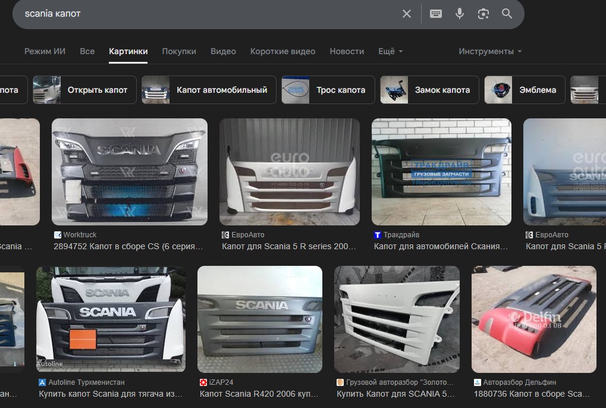Click the iZAP24 source favicon

[x=203, y=382]
